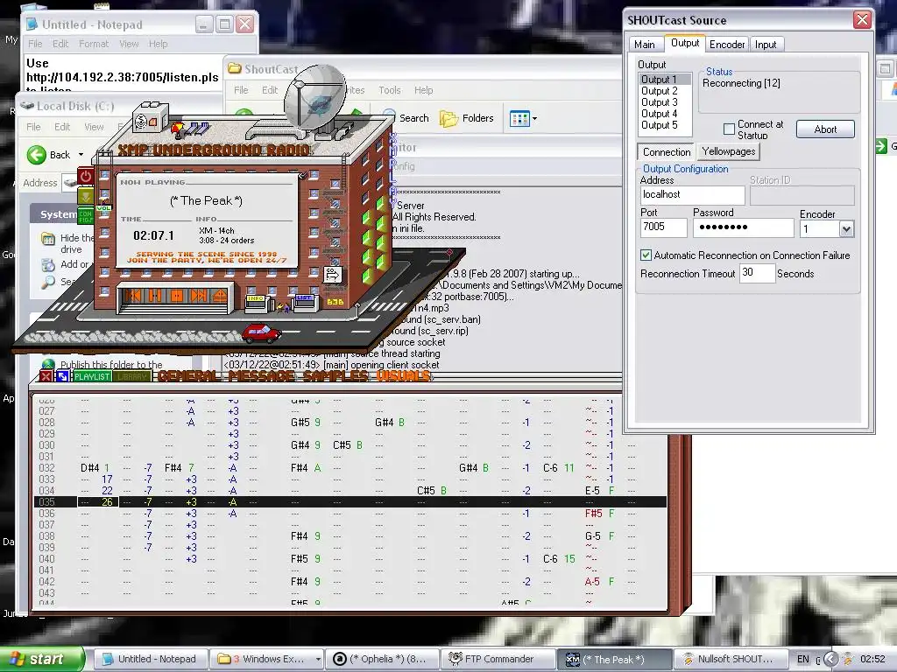Open Views dropdown arrow in ShoutCast toolbar
Image resolution: width=897 pixels, height=672 pixels.
[x=535, y=119]
